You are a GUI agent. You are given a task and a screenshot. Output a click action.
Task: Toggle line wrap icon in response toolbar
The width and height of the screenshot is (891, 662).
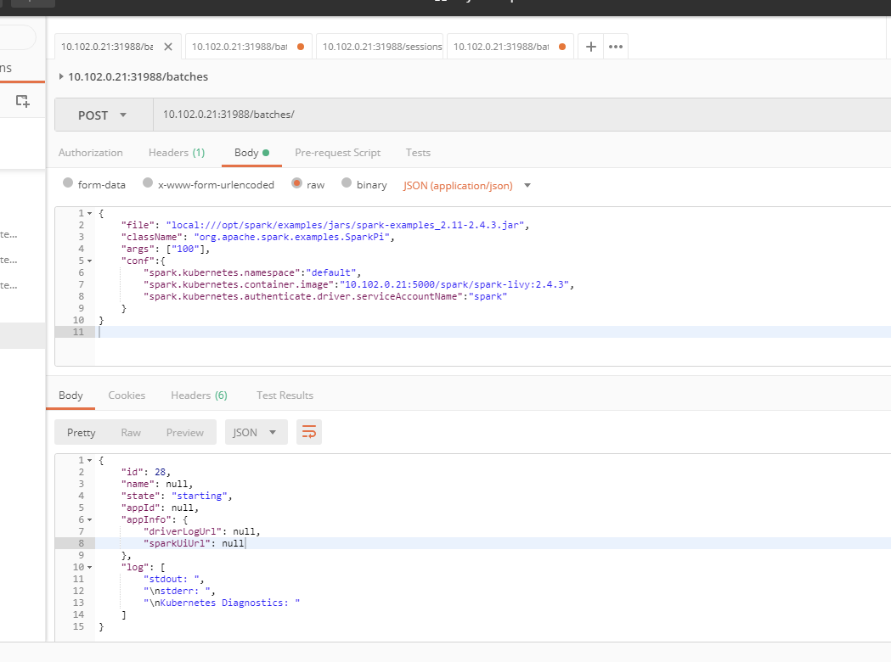[x=309, y=433]
